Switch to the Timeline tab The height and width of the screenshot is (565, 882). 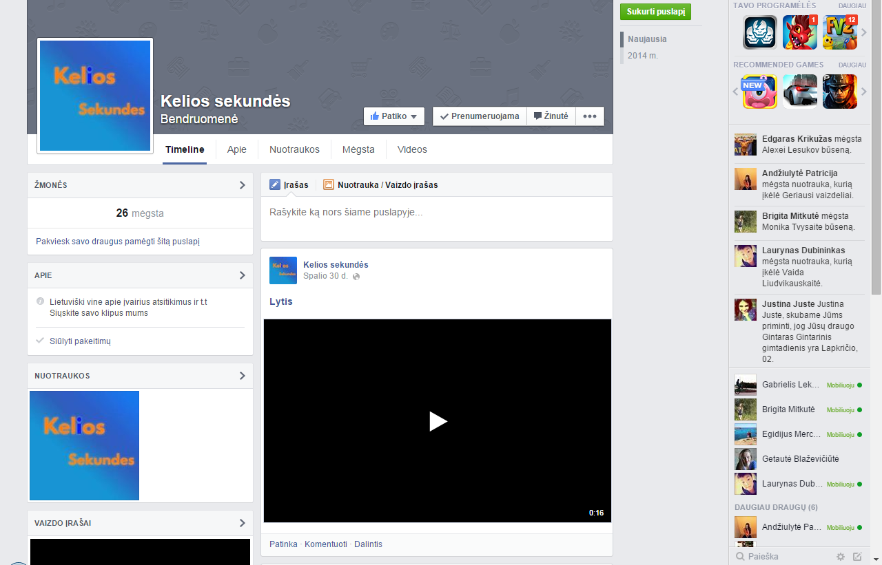click(x=185, y=149)
